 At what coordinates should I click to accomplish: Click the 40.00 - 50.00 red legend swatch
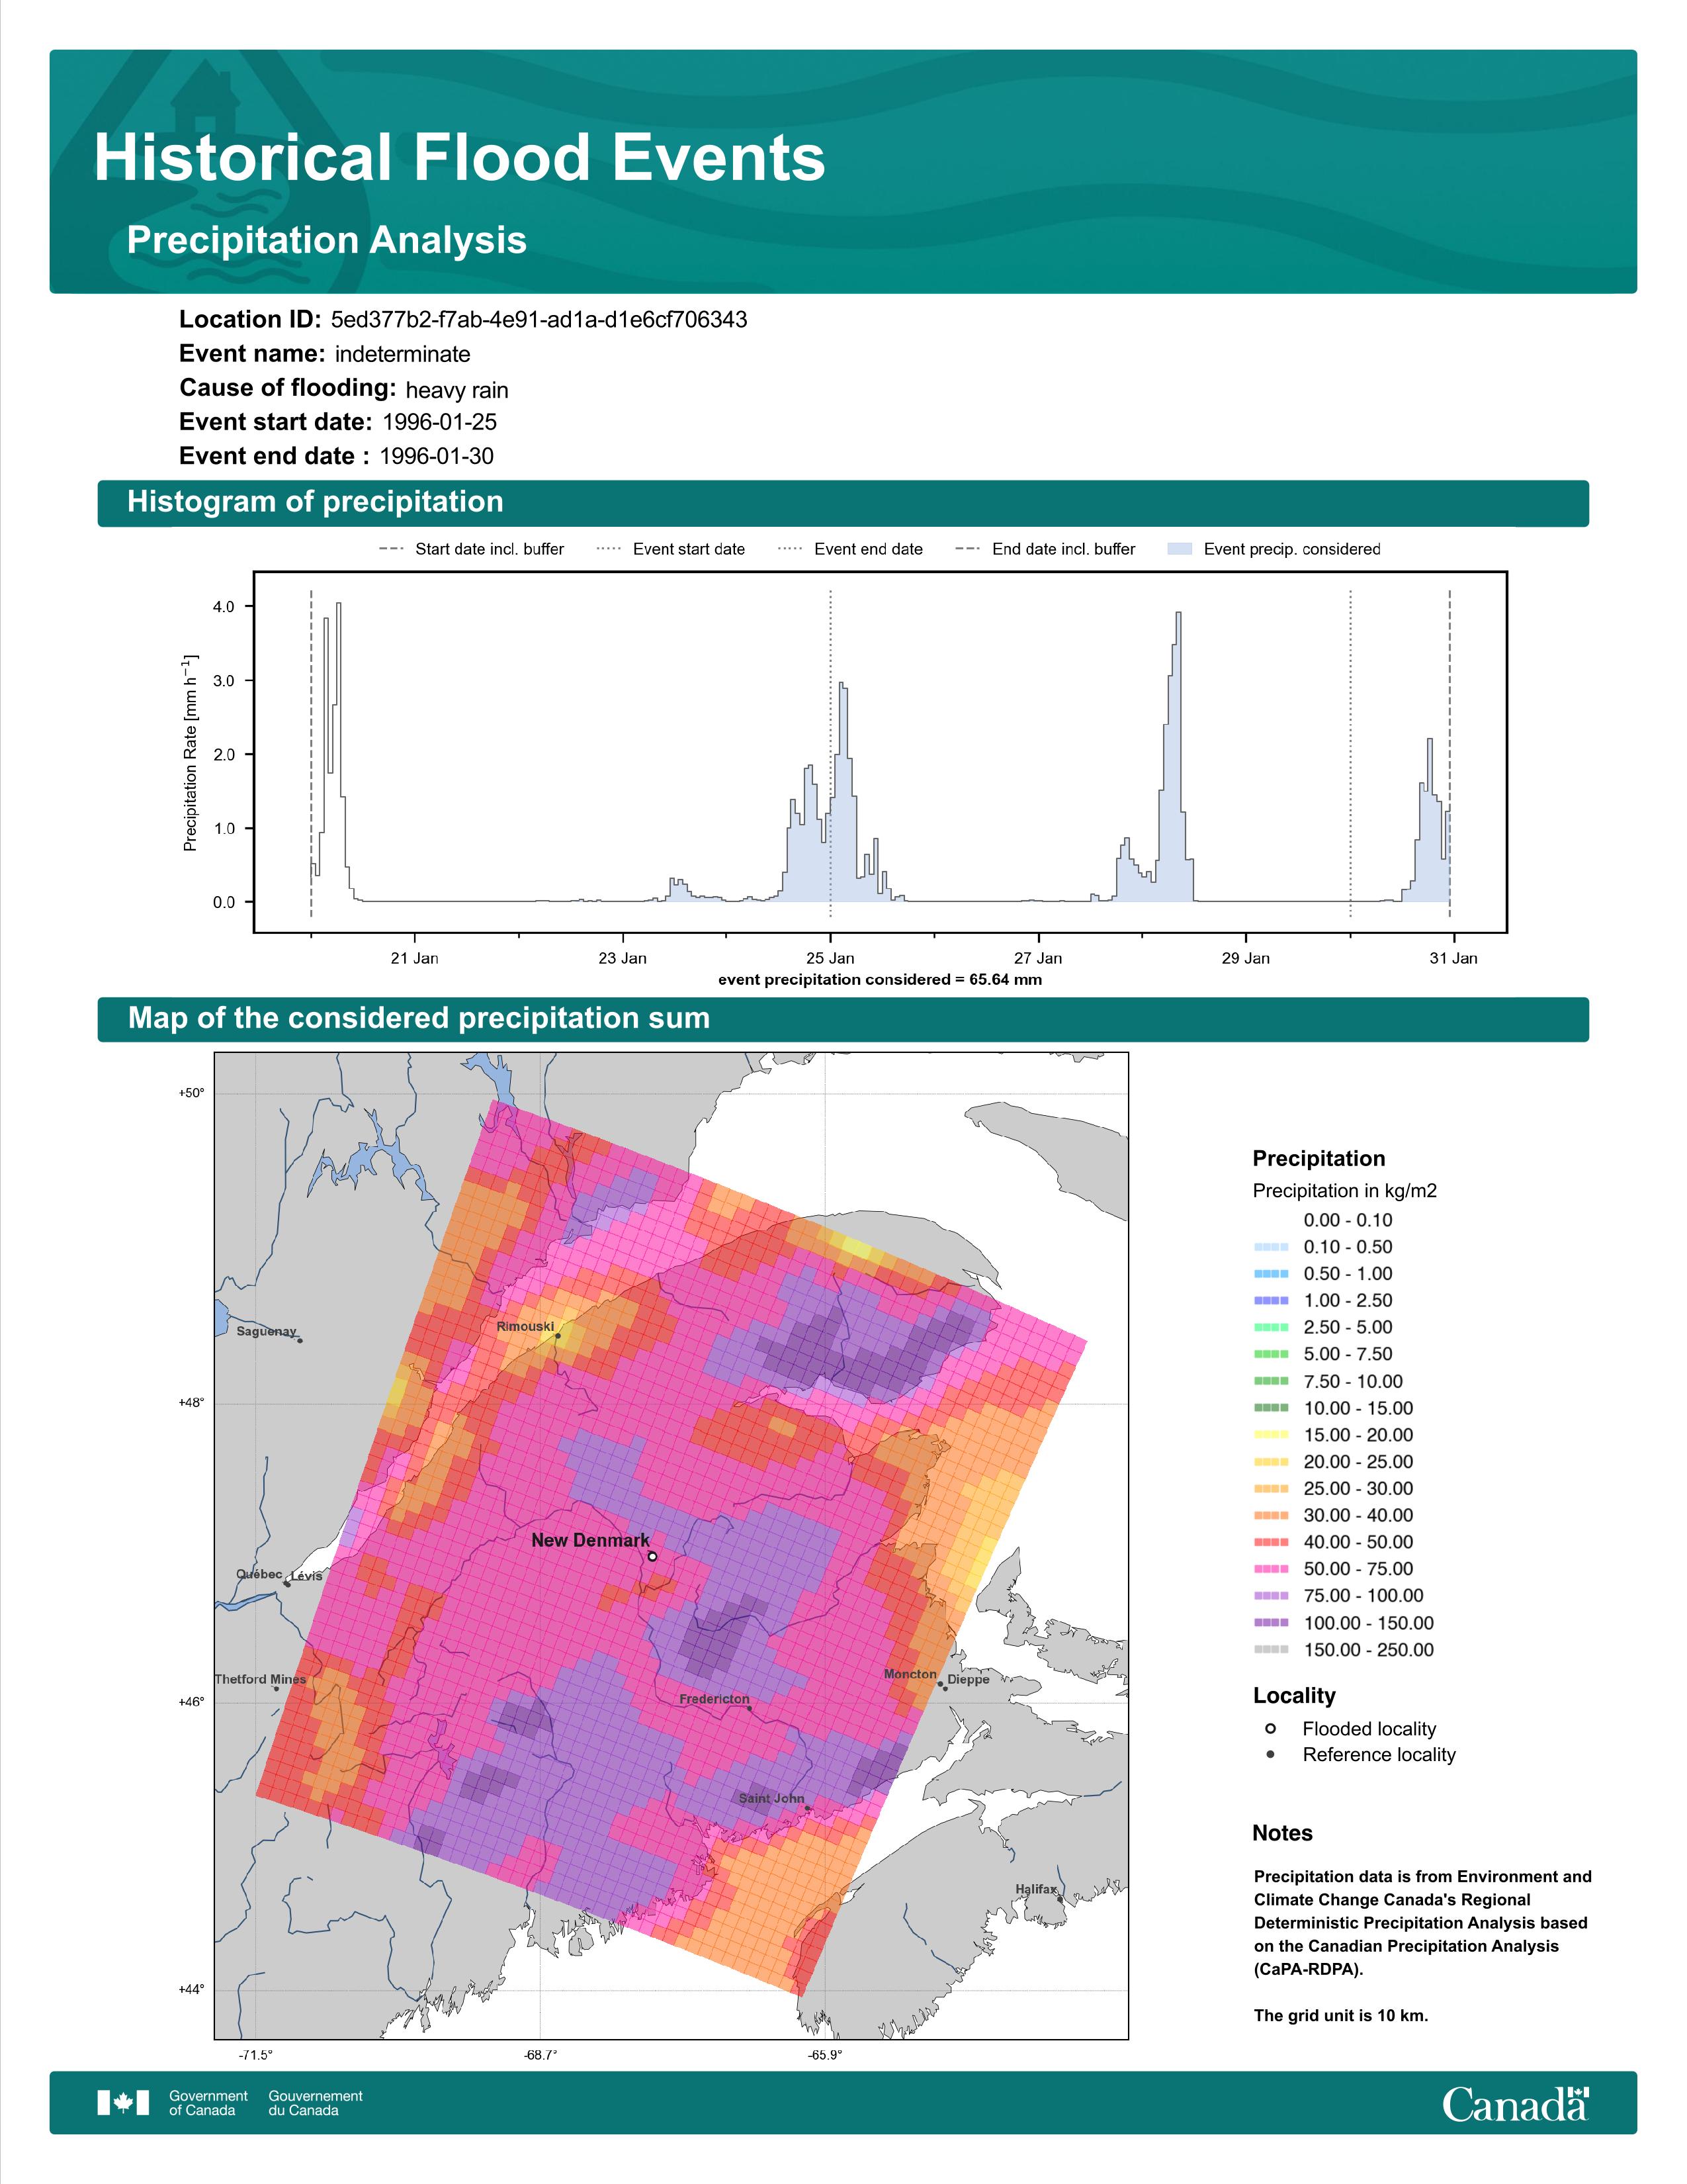[x=1270, y=1542]
